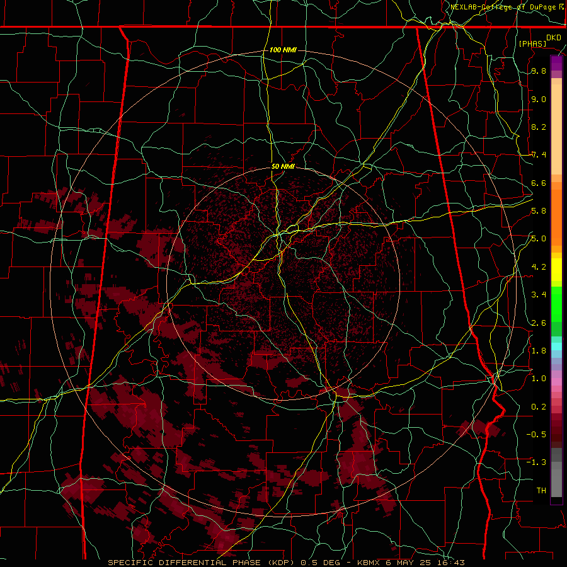The image size is (567, 567).
Task: Select the yellow segment of color bar
Action: tap(556, 270)
